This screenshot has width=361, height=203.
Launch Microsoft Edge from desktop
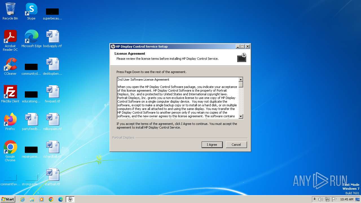(x=31, y=39)
